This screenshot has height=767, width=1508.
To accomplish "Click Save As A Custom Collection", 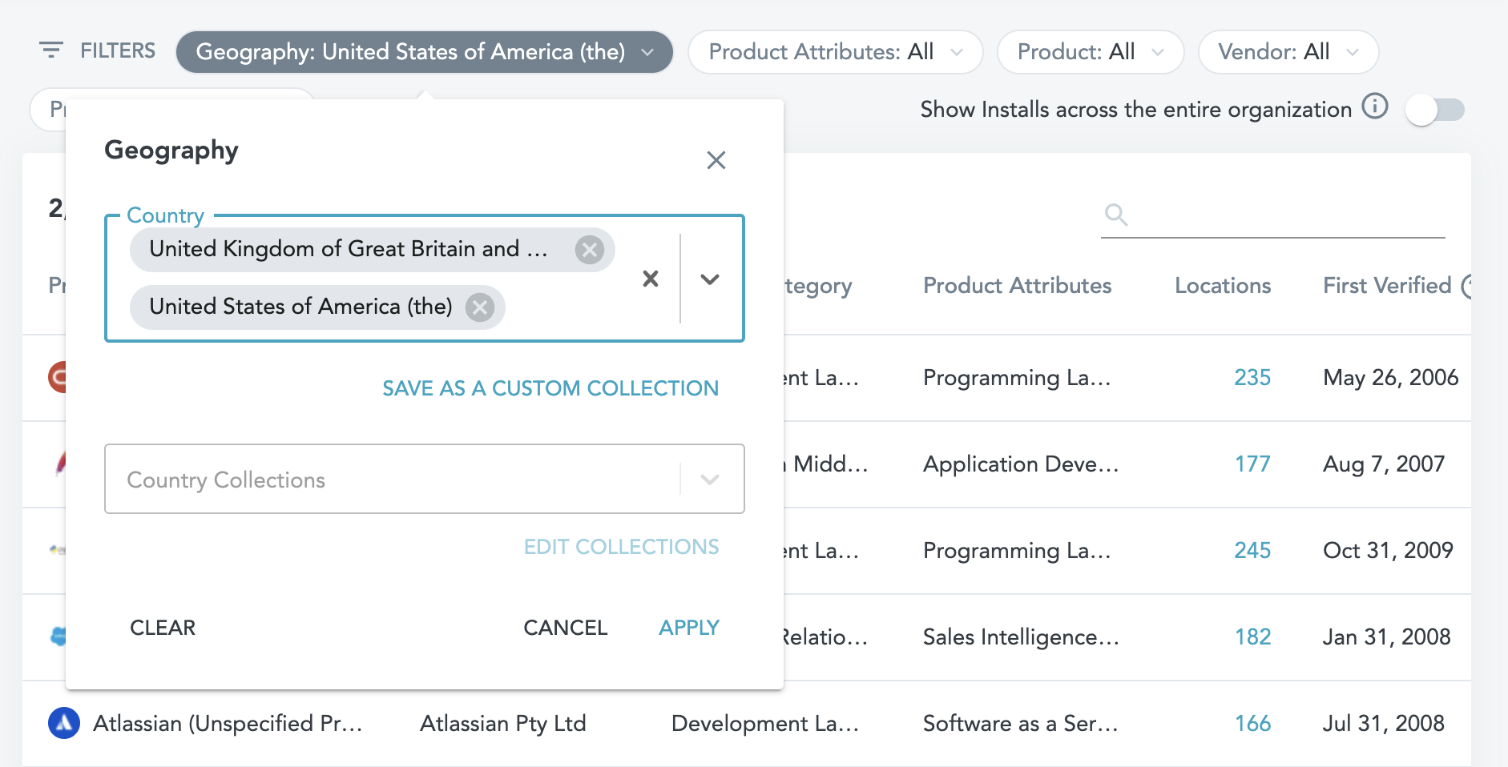I will tap(550, 388).
